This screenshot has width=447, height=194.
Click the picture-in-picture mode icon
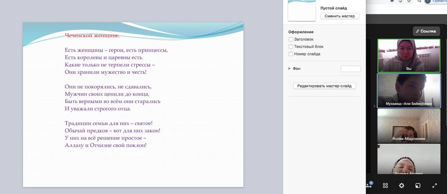click(x=418, y=186)
